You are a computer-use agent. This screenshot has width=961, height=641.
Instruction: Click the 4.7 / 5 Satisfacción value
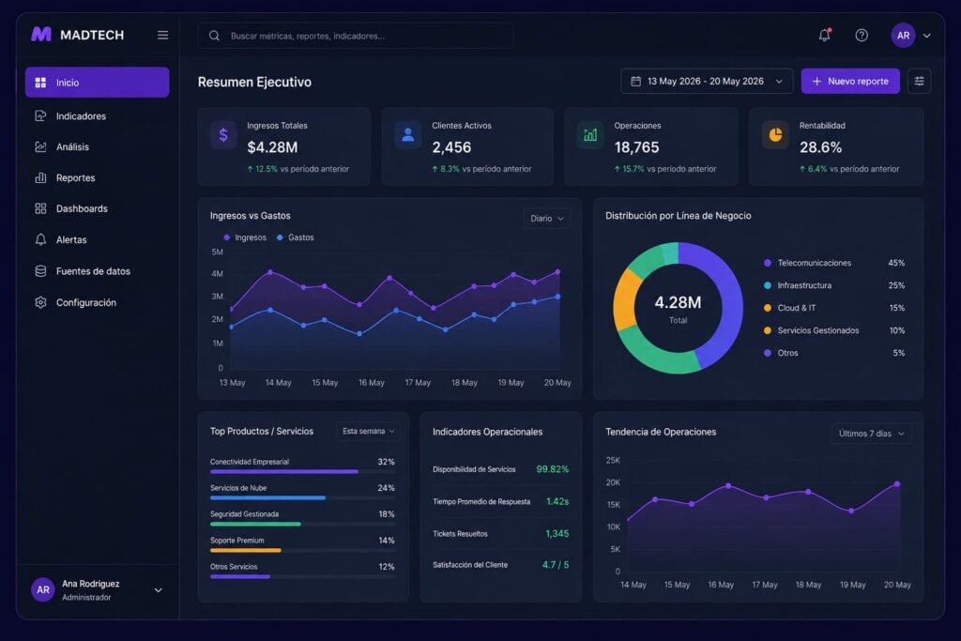556,564
